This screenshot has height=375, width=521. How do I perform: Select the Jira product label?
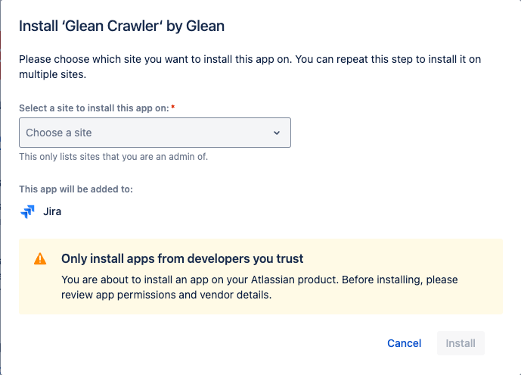coord(52,211)
